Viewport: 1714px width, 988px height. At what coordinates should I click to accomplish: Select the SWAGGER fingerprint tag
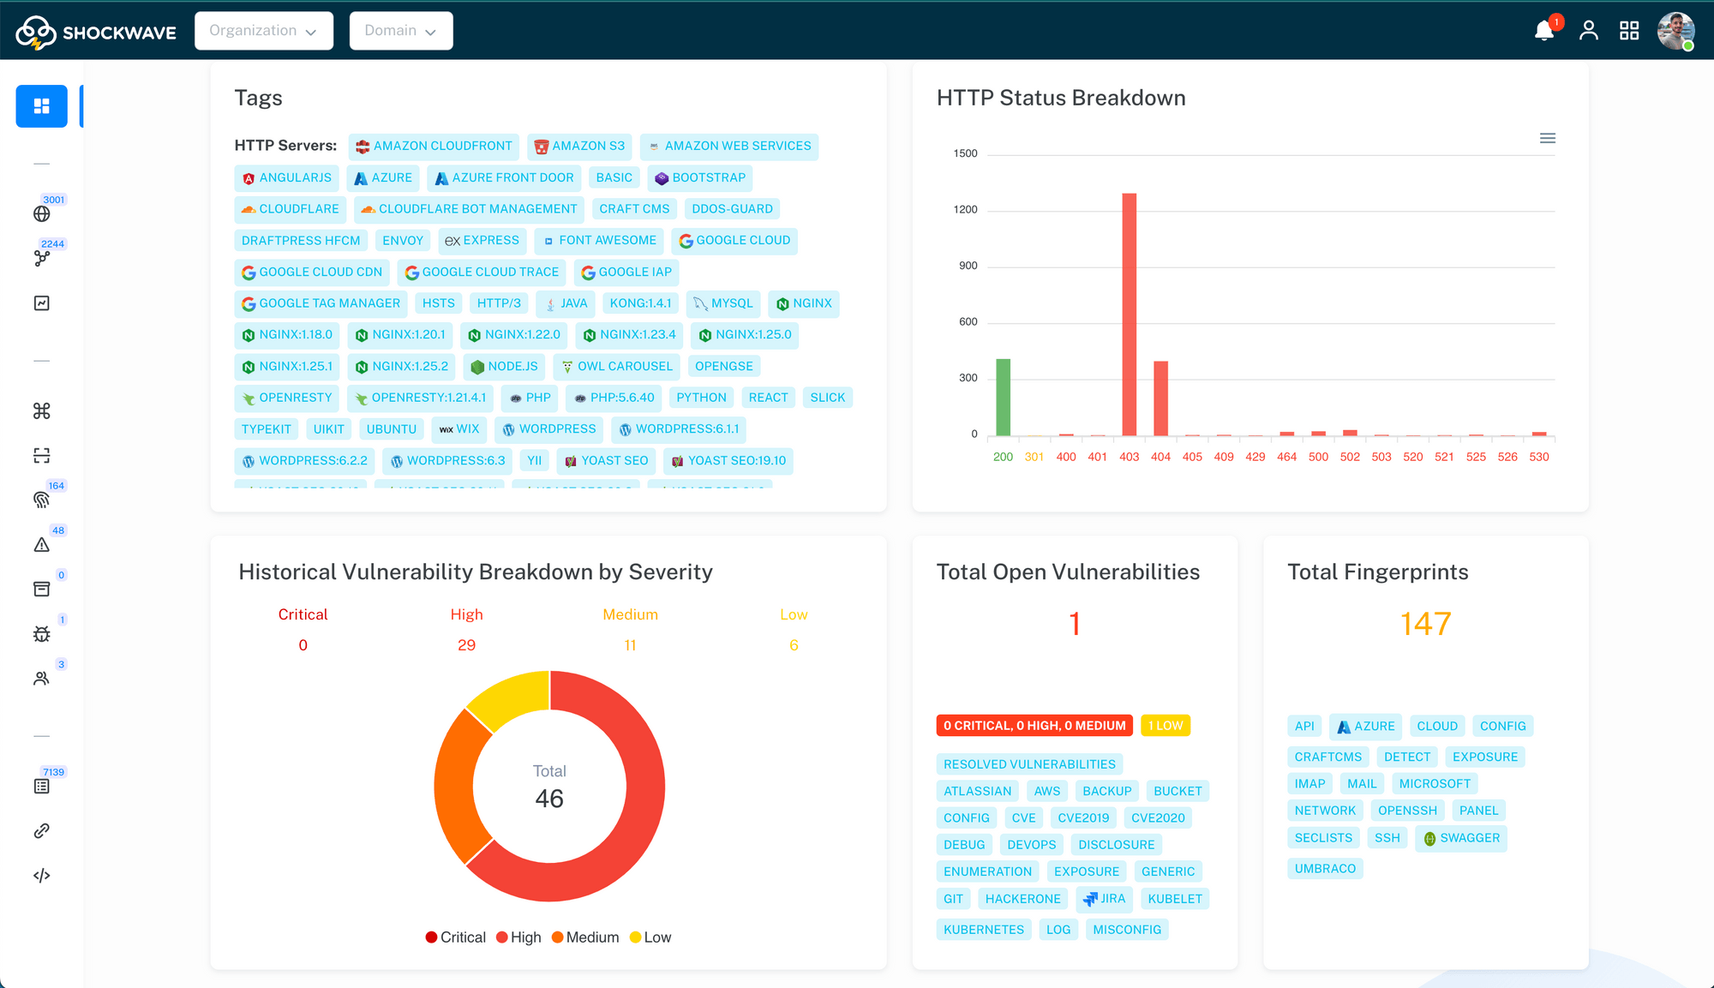pyautogui.click(x=1460, y=838)
